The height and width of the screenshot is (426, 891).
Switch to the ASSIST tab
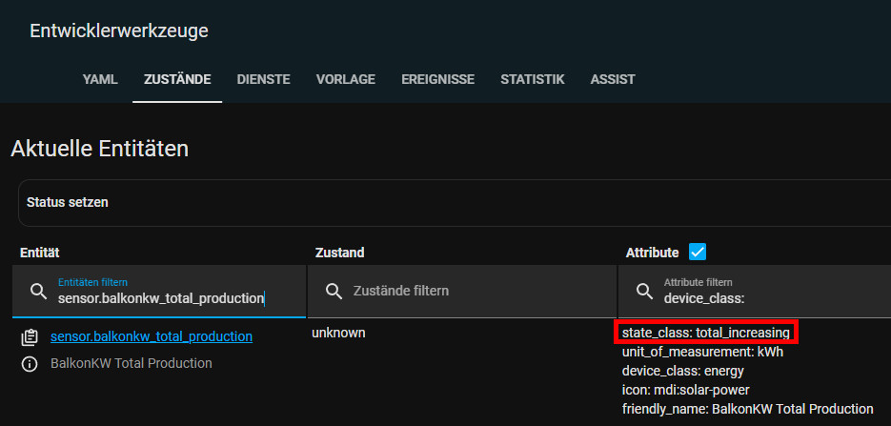click(613, 79)
